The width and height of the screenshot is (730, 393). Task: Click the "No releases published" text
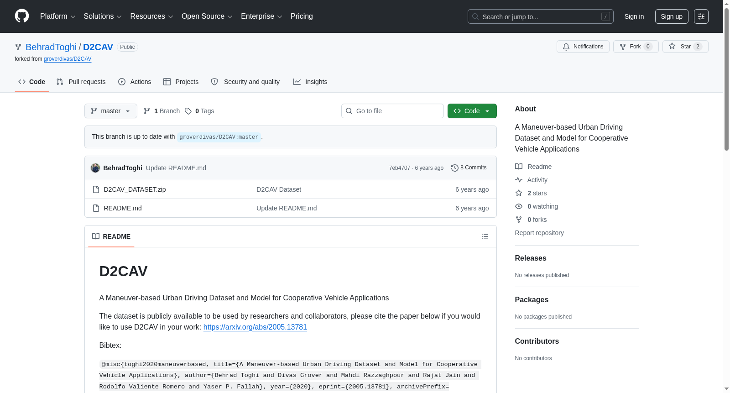click(542, 275)
